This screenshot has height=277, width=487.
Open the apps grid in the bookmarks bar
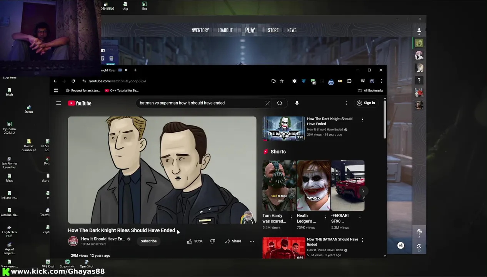[x=56, y=90]
